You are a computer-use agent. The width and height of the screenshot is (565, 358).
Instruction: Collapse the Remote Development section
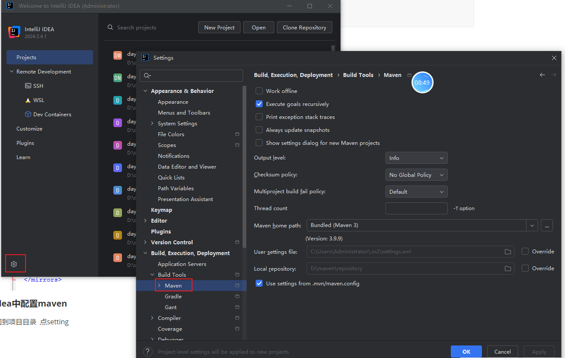click(11, 72)
